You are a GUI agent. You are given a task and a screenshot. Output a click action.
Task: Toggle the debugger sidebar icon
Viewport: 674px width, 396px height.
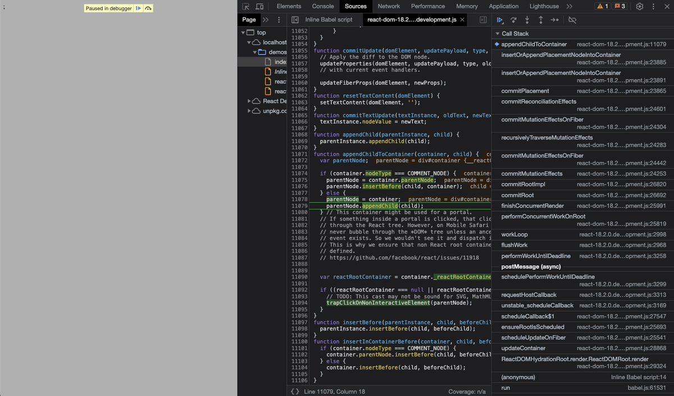click(483, 20)
